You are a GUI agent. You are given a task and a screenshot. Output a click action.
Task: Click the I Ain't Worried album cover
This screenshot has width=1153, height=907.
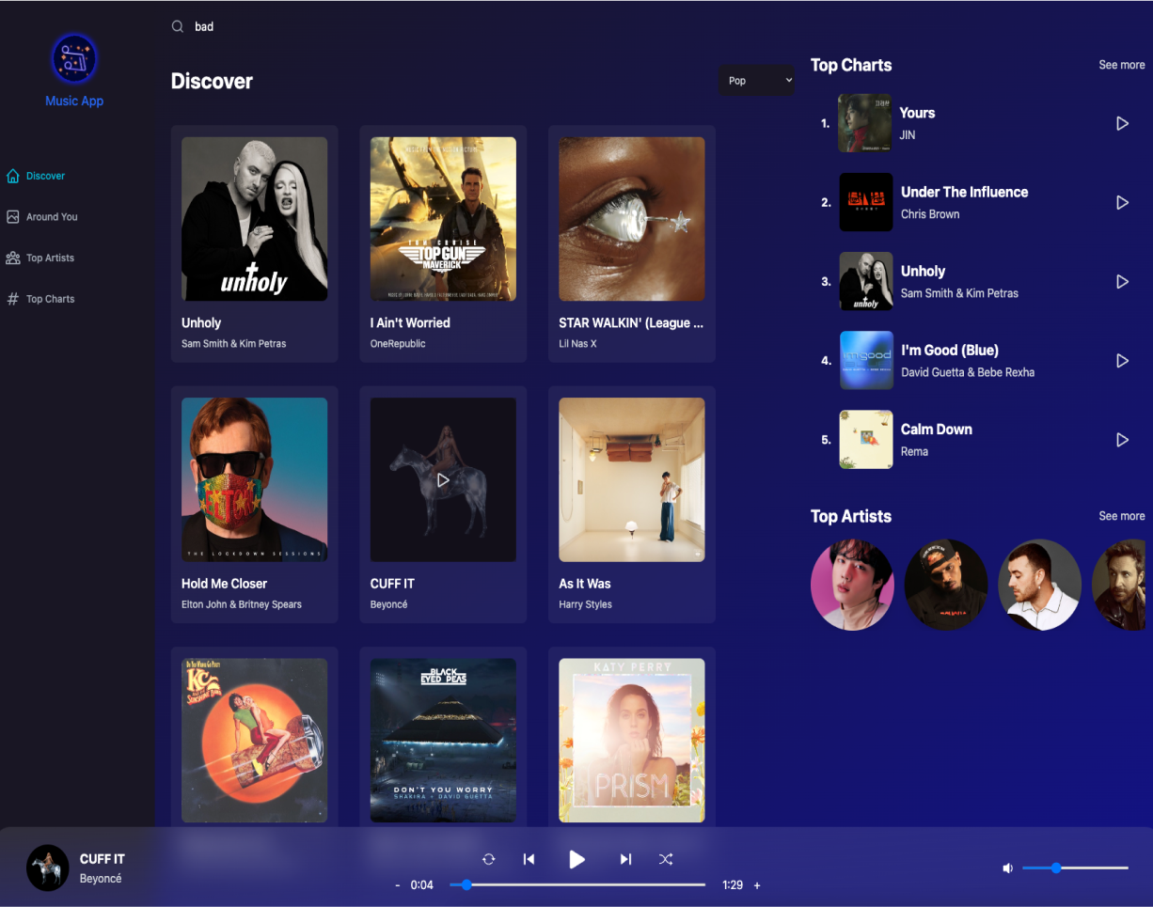point(443,219)
